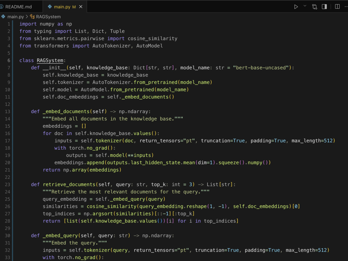Click the class symbol icon before the RAGSystem breadcrumb
The height and width of the screenshot is (261, 348).
pos(32,17)
